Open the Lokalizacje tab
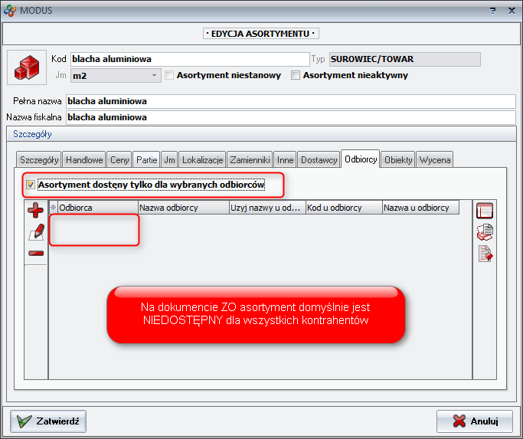This screenshot has height=439, width=523. click(202, 160)
